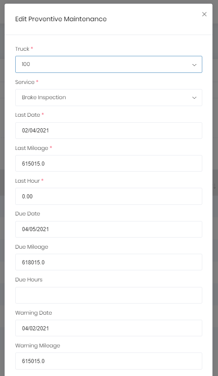Image resolution: width=218 pixels, height=376 pixels.
Task: Click the Warning Date label text
Action: [34, 313]
